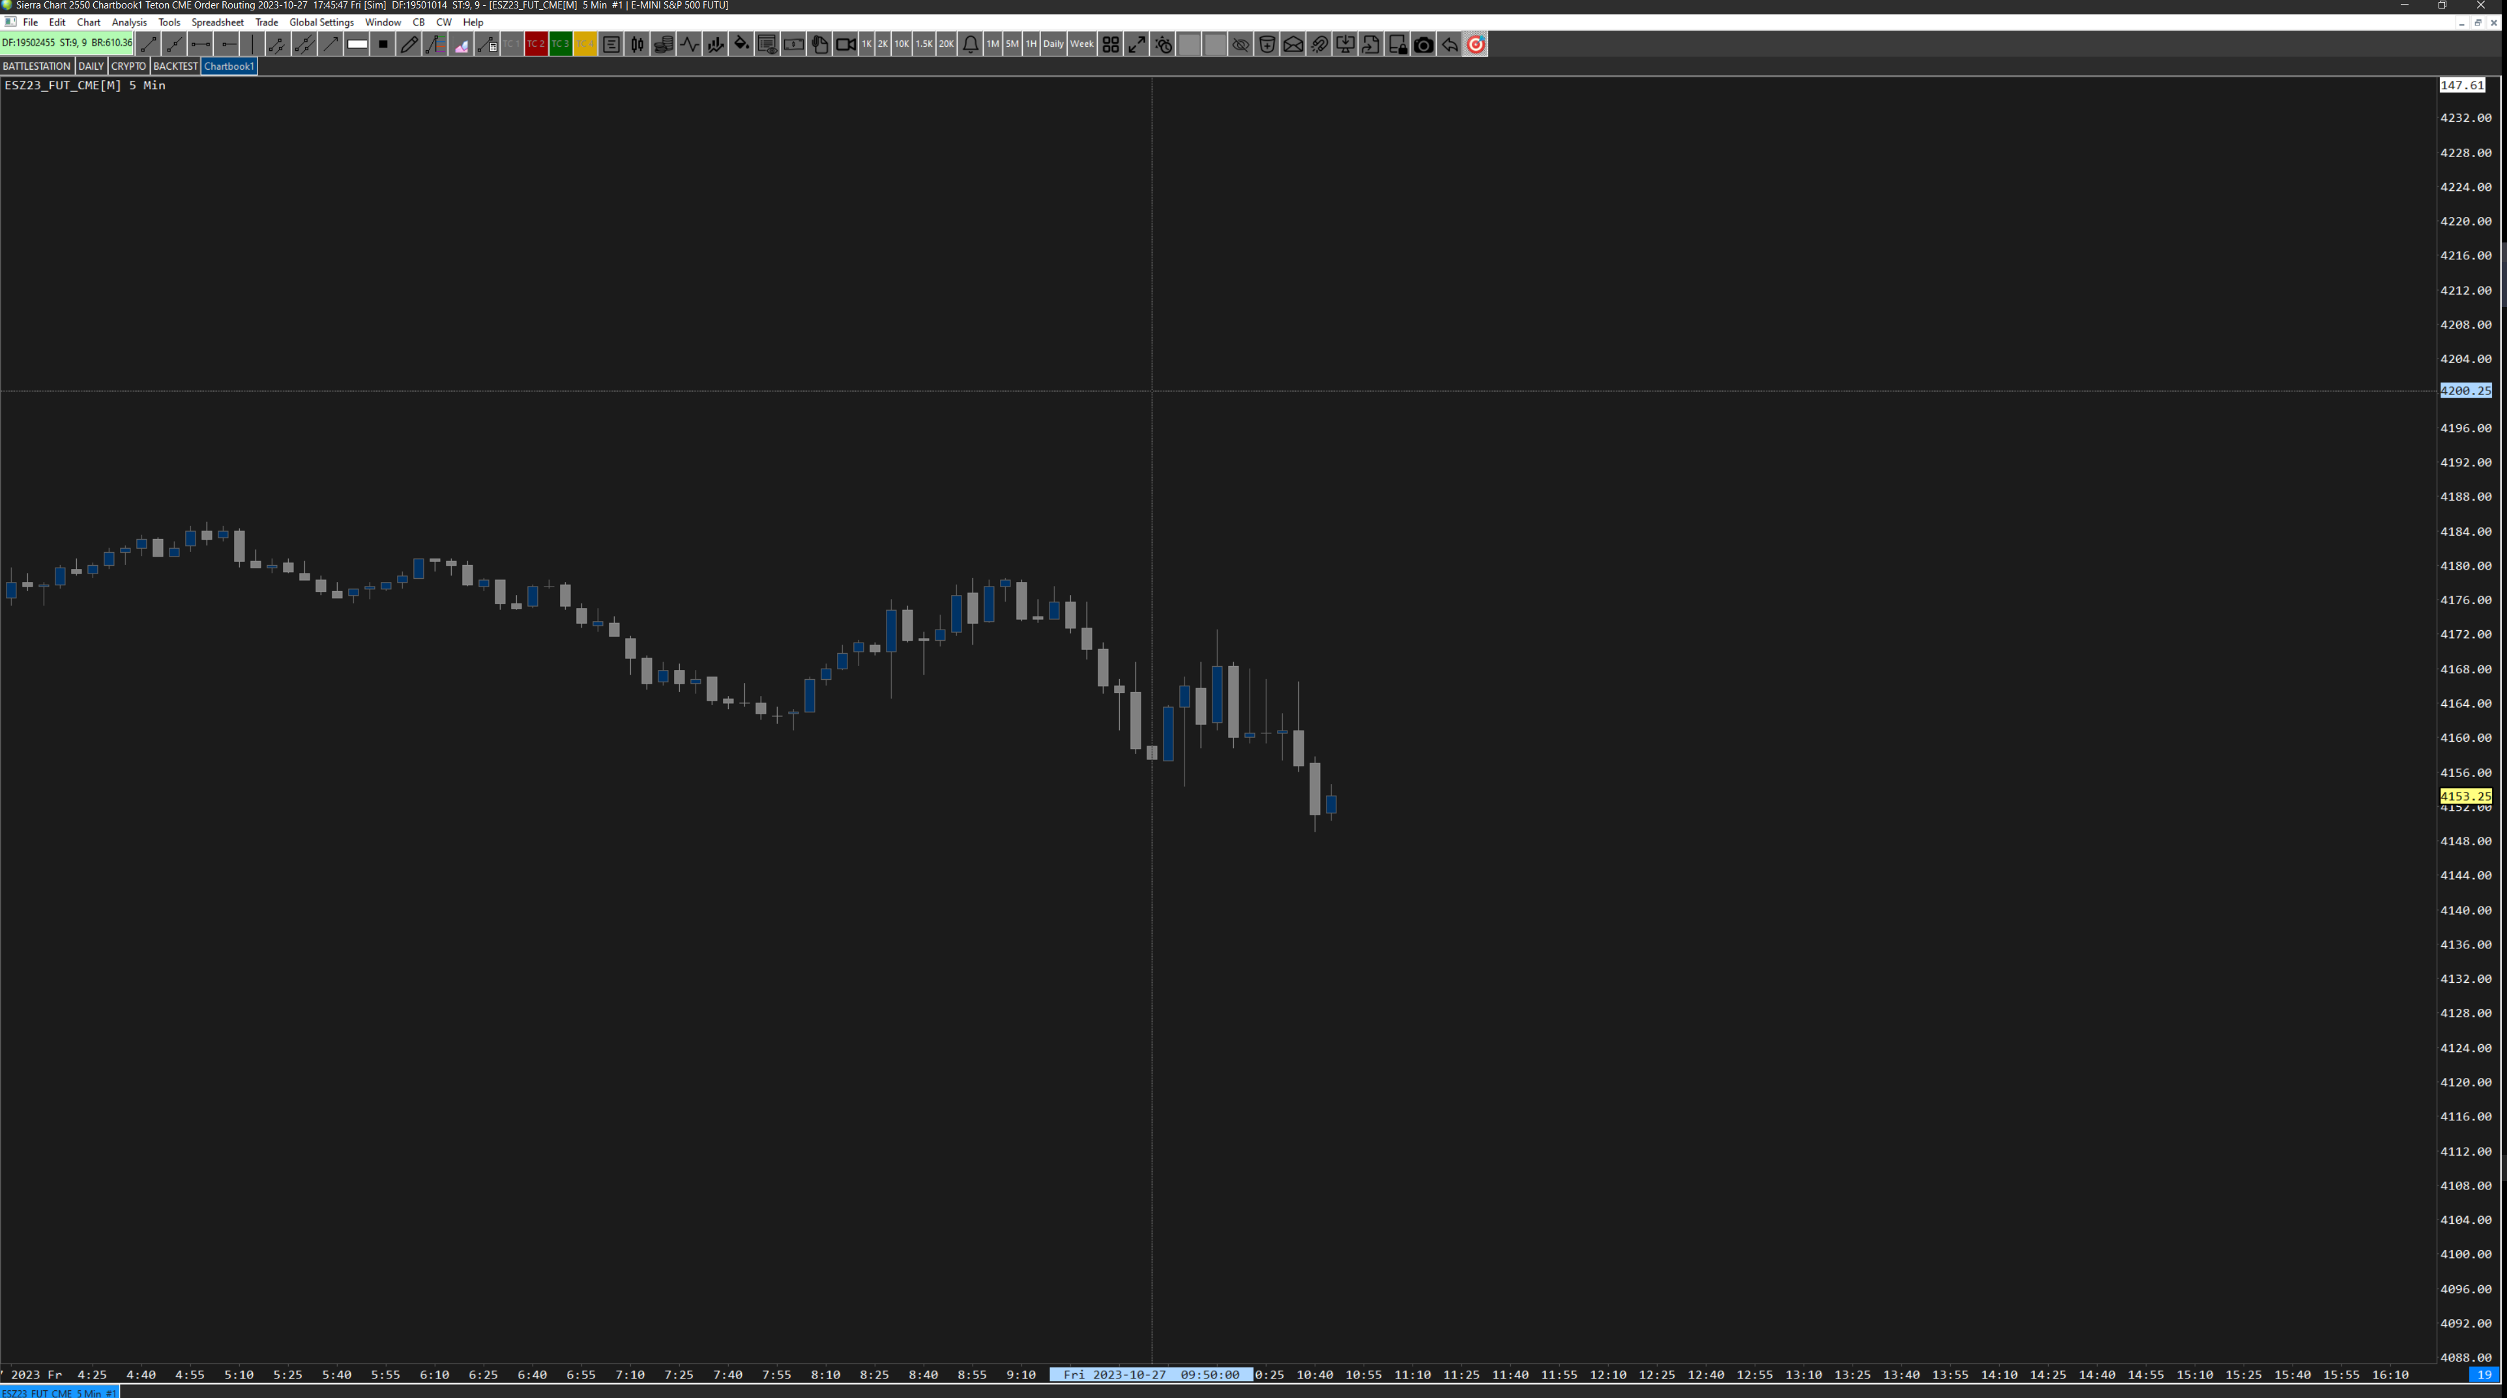Set timeframe with the Daily button
This screenshot has width=2507, height=1398.
coord(1053,44)
